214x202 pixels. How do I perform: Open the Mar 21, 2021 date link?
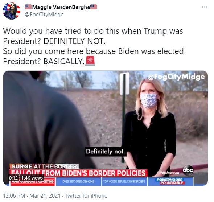pyautogui.click(x=45, y=196)
